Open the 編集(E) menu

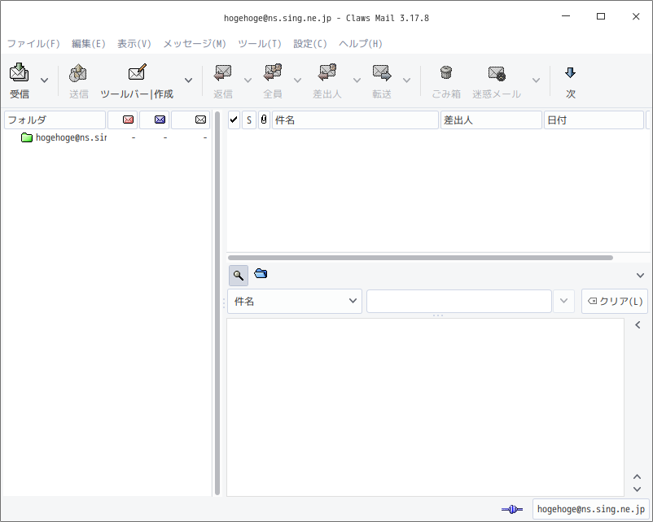[88, 44]
